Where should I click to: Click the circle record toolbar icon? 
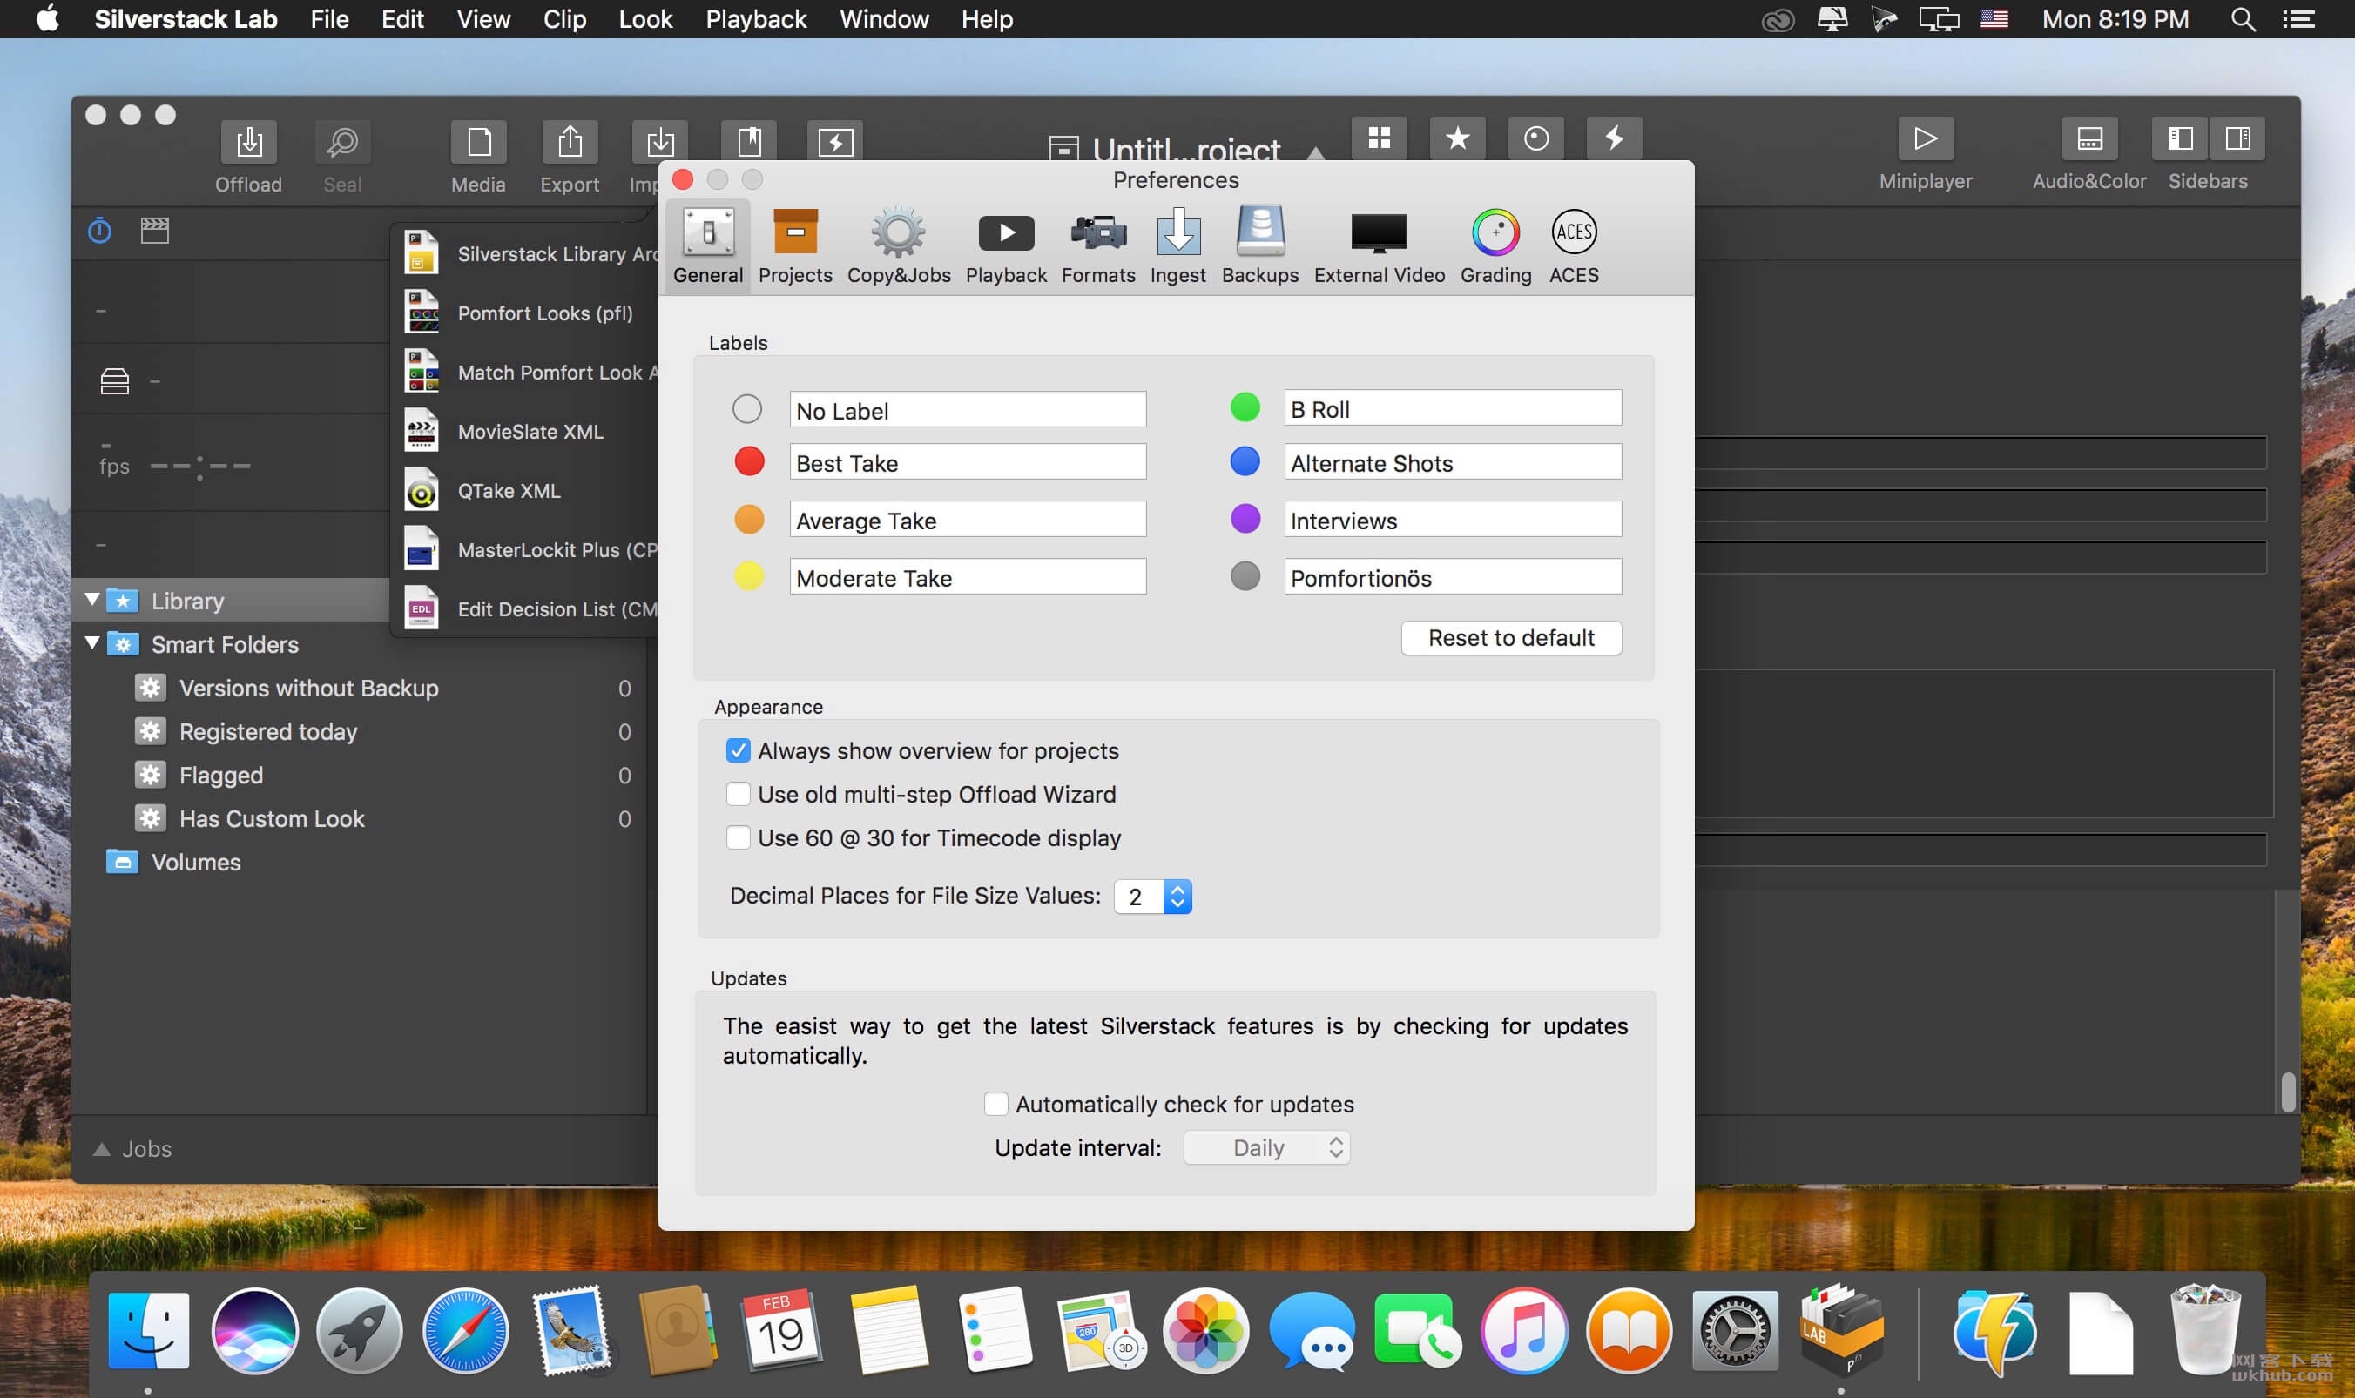1536,138
